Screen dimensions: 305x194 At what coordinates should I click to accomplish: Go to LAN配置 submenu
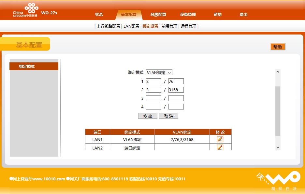coord(131,26)
